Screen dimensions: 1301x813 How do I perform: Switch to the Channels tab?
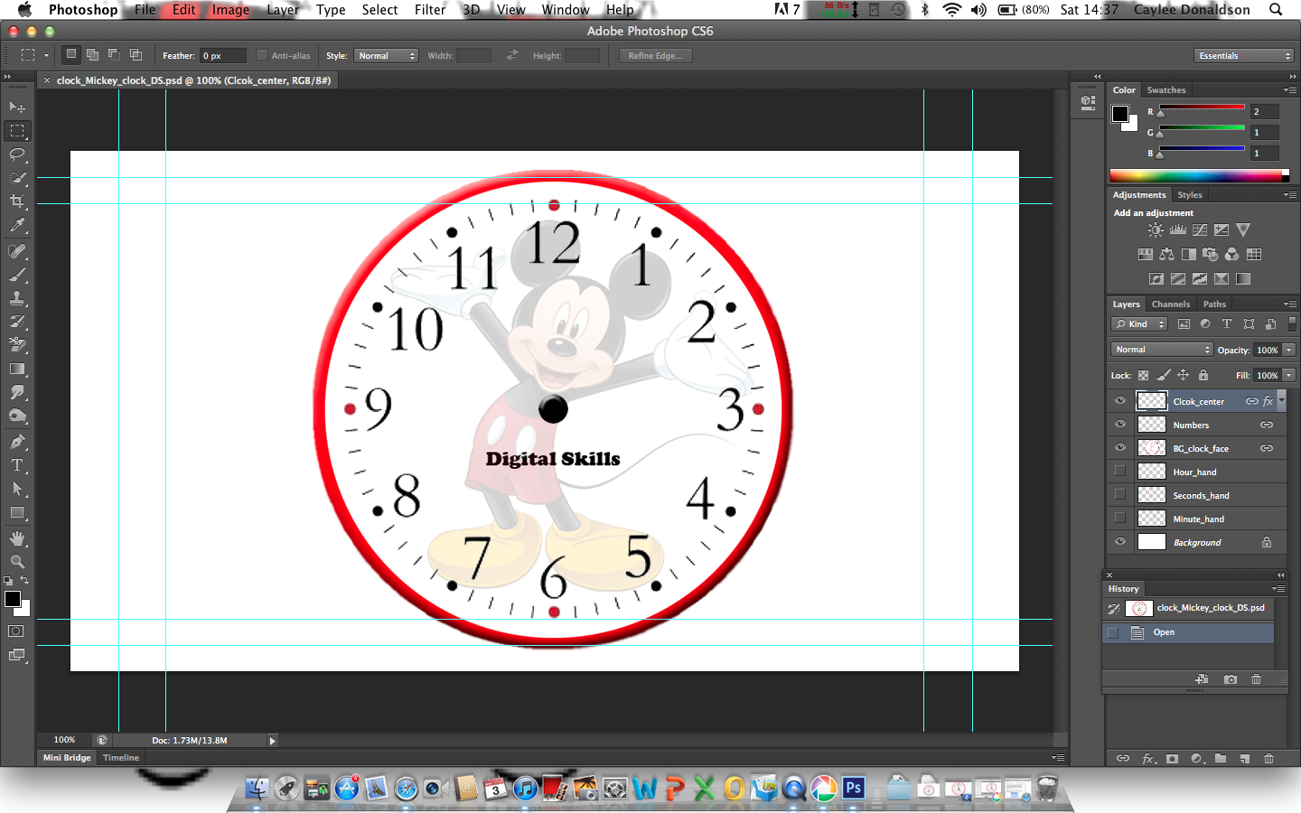tap(1171, 304)
